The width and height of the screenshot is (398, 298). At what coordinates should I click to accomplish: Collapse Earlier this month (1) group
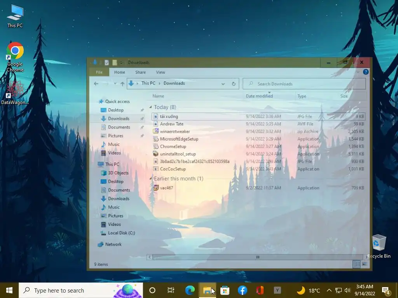click(x=150, y=178)
